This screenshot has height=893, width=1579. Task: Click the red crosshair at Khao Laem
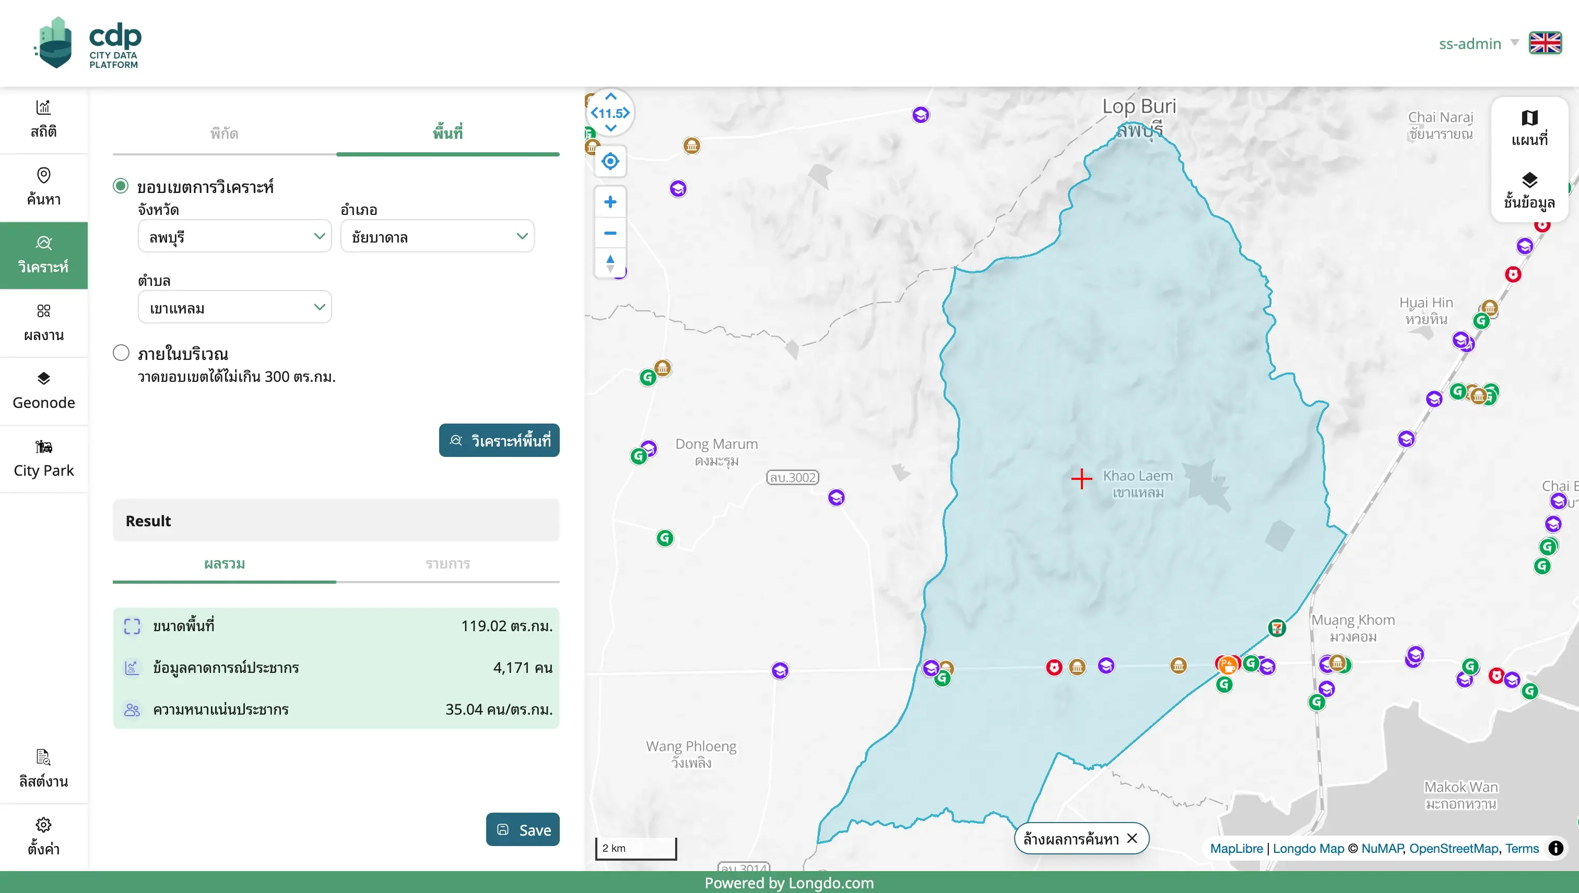pos(1082,478)
